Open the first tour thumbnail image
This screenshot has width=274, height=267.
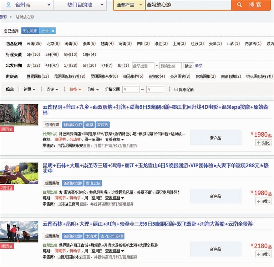coord(19,114)
